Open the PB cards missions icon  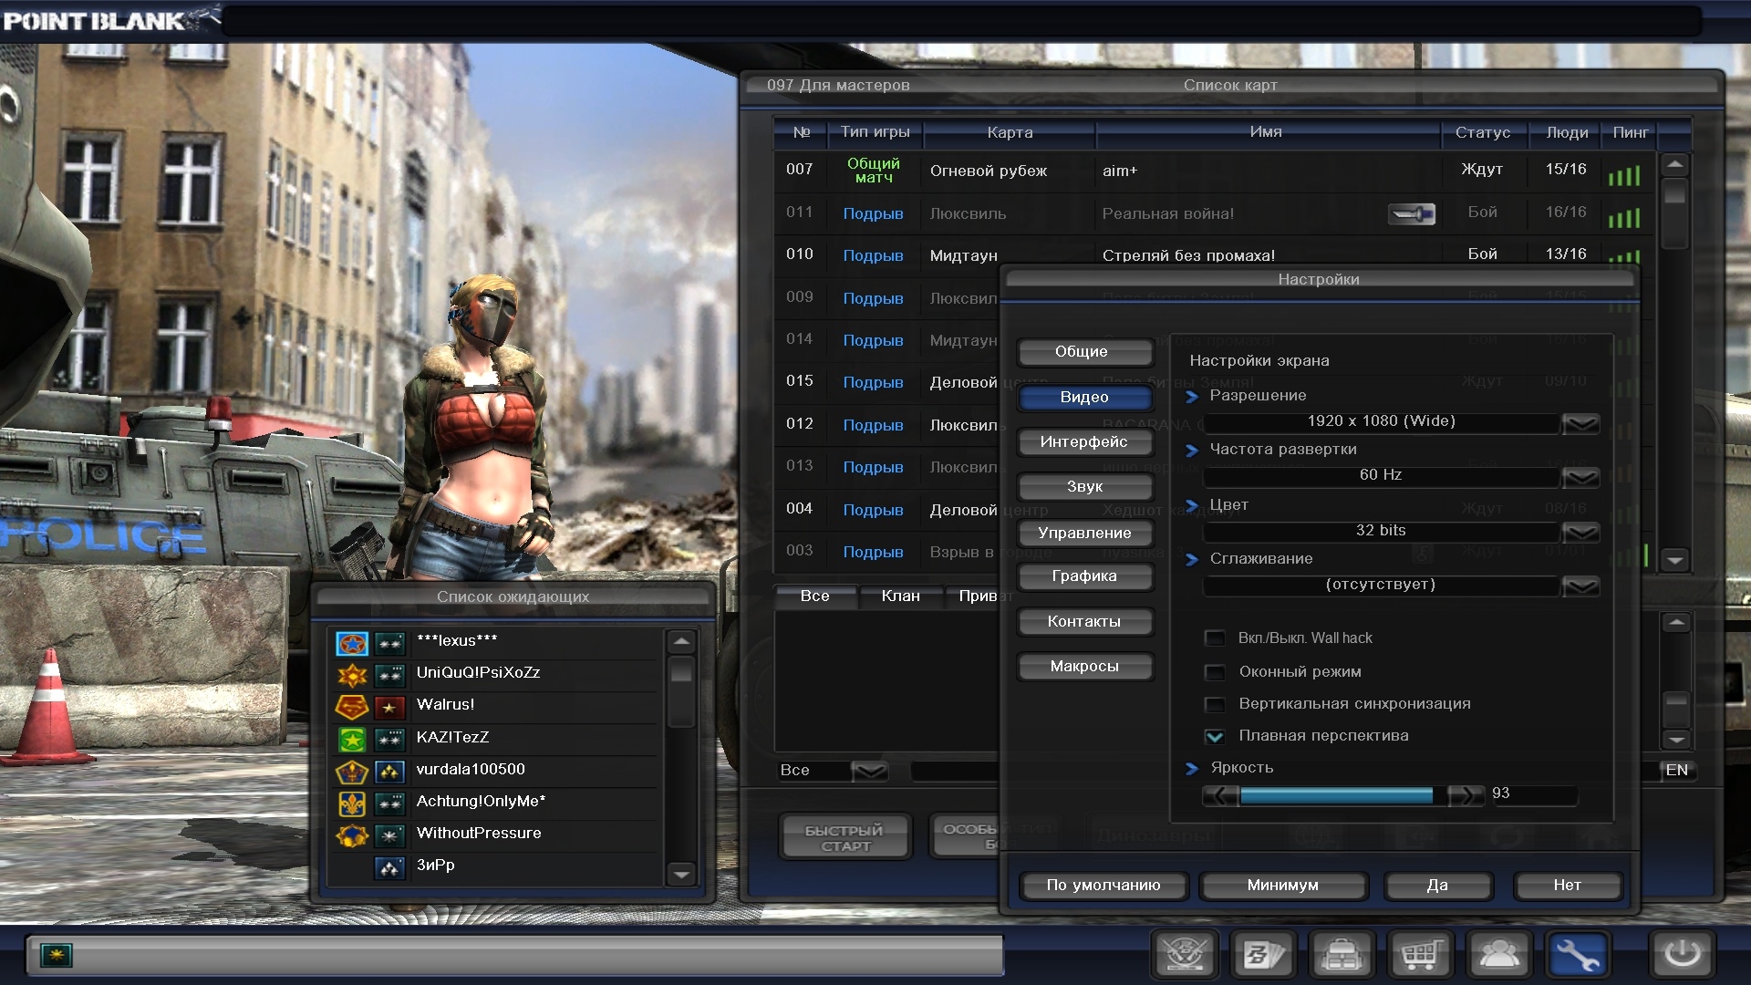1264,955
